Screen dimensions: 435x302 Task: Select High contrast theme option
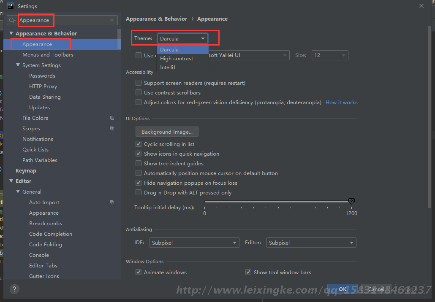pos(177,59)
